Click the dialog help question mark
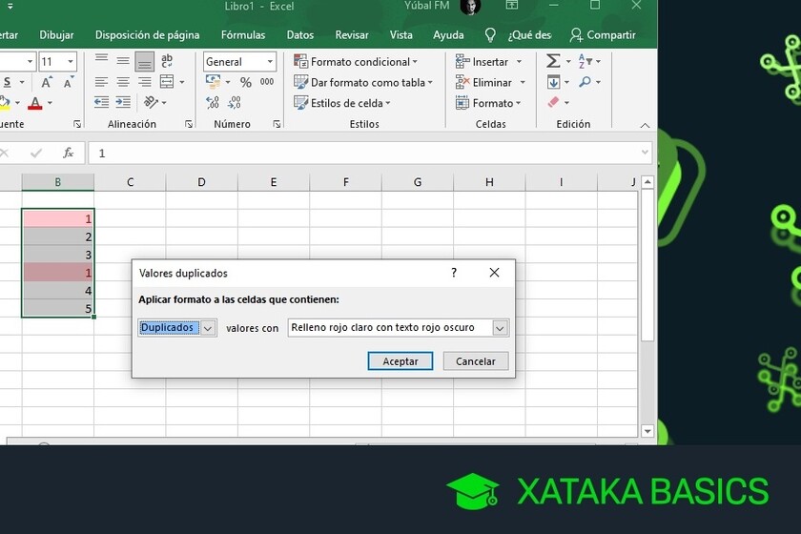Screen dimensions: 801x534 pos(454,273)
